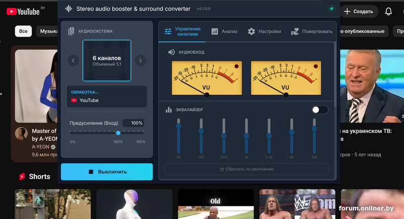404x219 pixels.
Task: Click the Создать button
Action: [359, 11]
